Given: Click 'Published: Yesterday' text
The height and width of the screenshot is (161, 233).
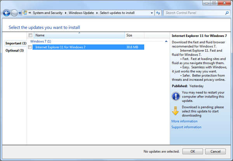Looking at the screenshot, I should click(x=188, y=86).
